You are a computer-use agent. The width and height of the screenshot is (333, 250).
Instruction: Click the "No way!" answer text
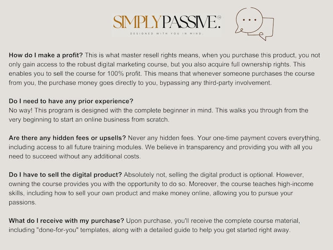tap(21, 110)
